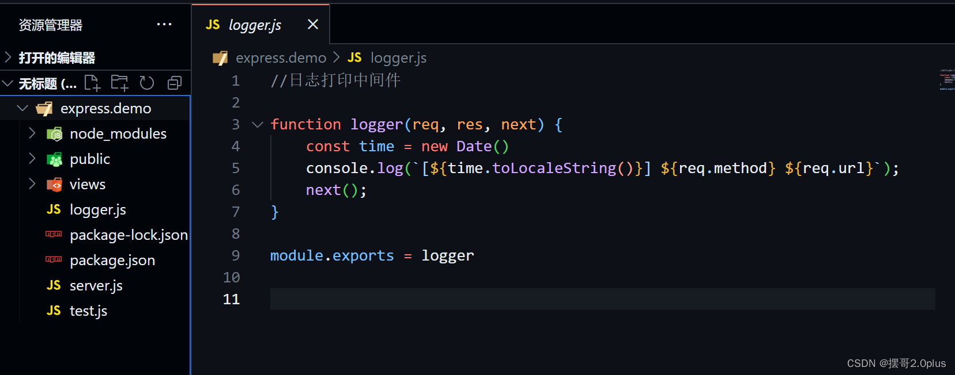The width and height of the screenshot is (955, 375).
Task: Click the New Folder icon in the workspace header
Action: (119, 83)
